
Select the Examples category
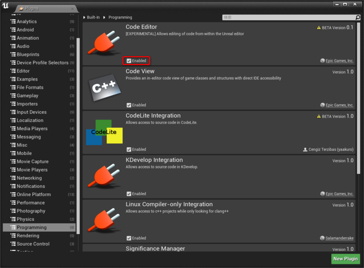tap(39, 79)
